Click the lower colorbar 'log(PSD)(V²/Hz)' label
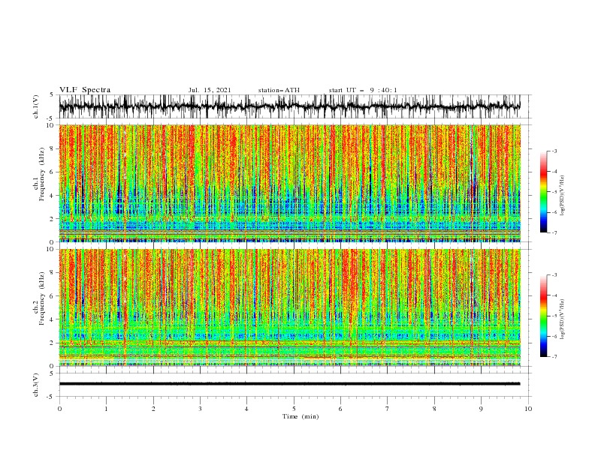 pos(563,319)
